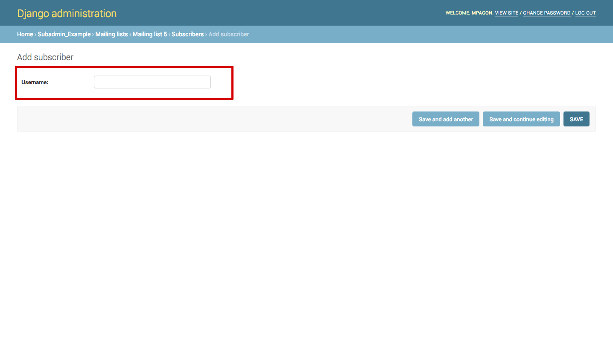This screenshot has width=613, height=343.
Task: Click the SAVE button
Action: 576,119
